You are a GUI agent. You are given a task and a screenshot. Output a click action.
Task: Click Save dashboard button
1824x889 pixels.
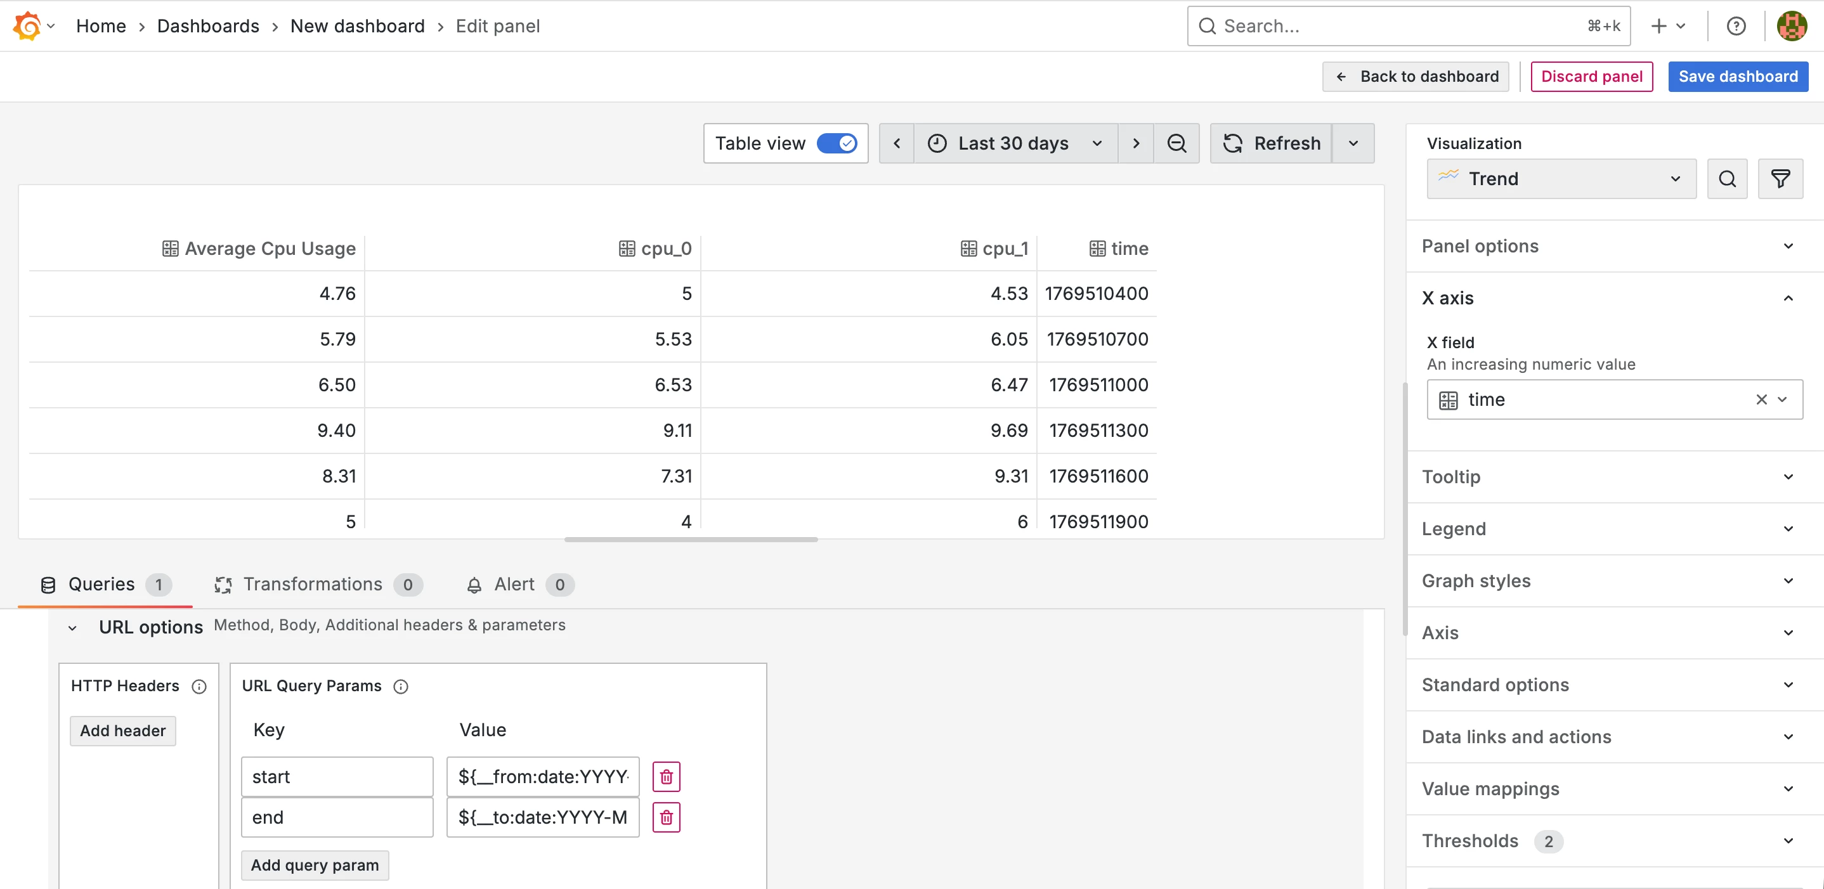click(x=1738, y=77)
